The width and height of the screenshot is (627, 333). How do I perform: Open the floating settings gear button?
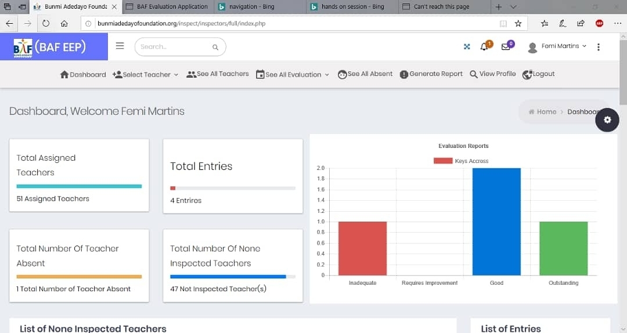click(x=607, y=120)
